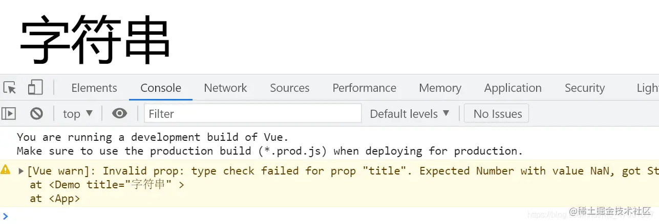Click the blue console prompt chevron

[x=5, y=216]
